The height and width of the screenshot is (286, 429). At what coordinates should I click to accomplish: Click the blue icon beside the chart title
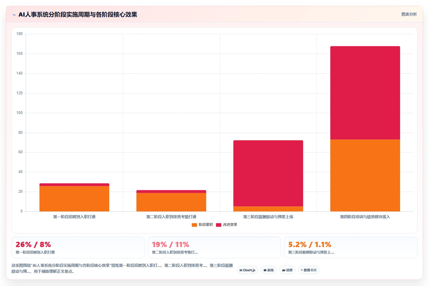(x=14, y=15)
